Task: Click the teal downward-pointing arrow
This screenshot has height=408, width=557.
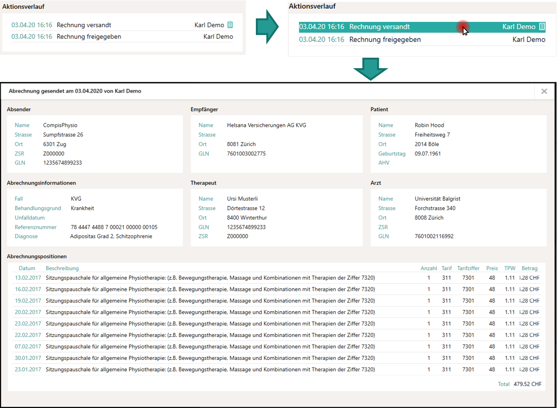Action: click(370, 69)
